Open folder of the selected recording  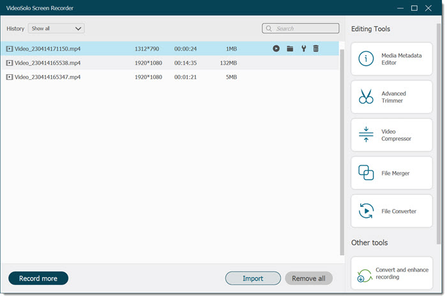[290, 49]
